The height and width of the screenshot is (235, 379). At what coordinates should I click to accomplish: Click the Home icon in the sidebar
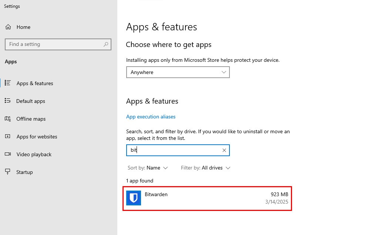8,27
